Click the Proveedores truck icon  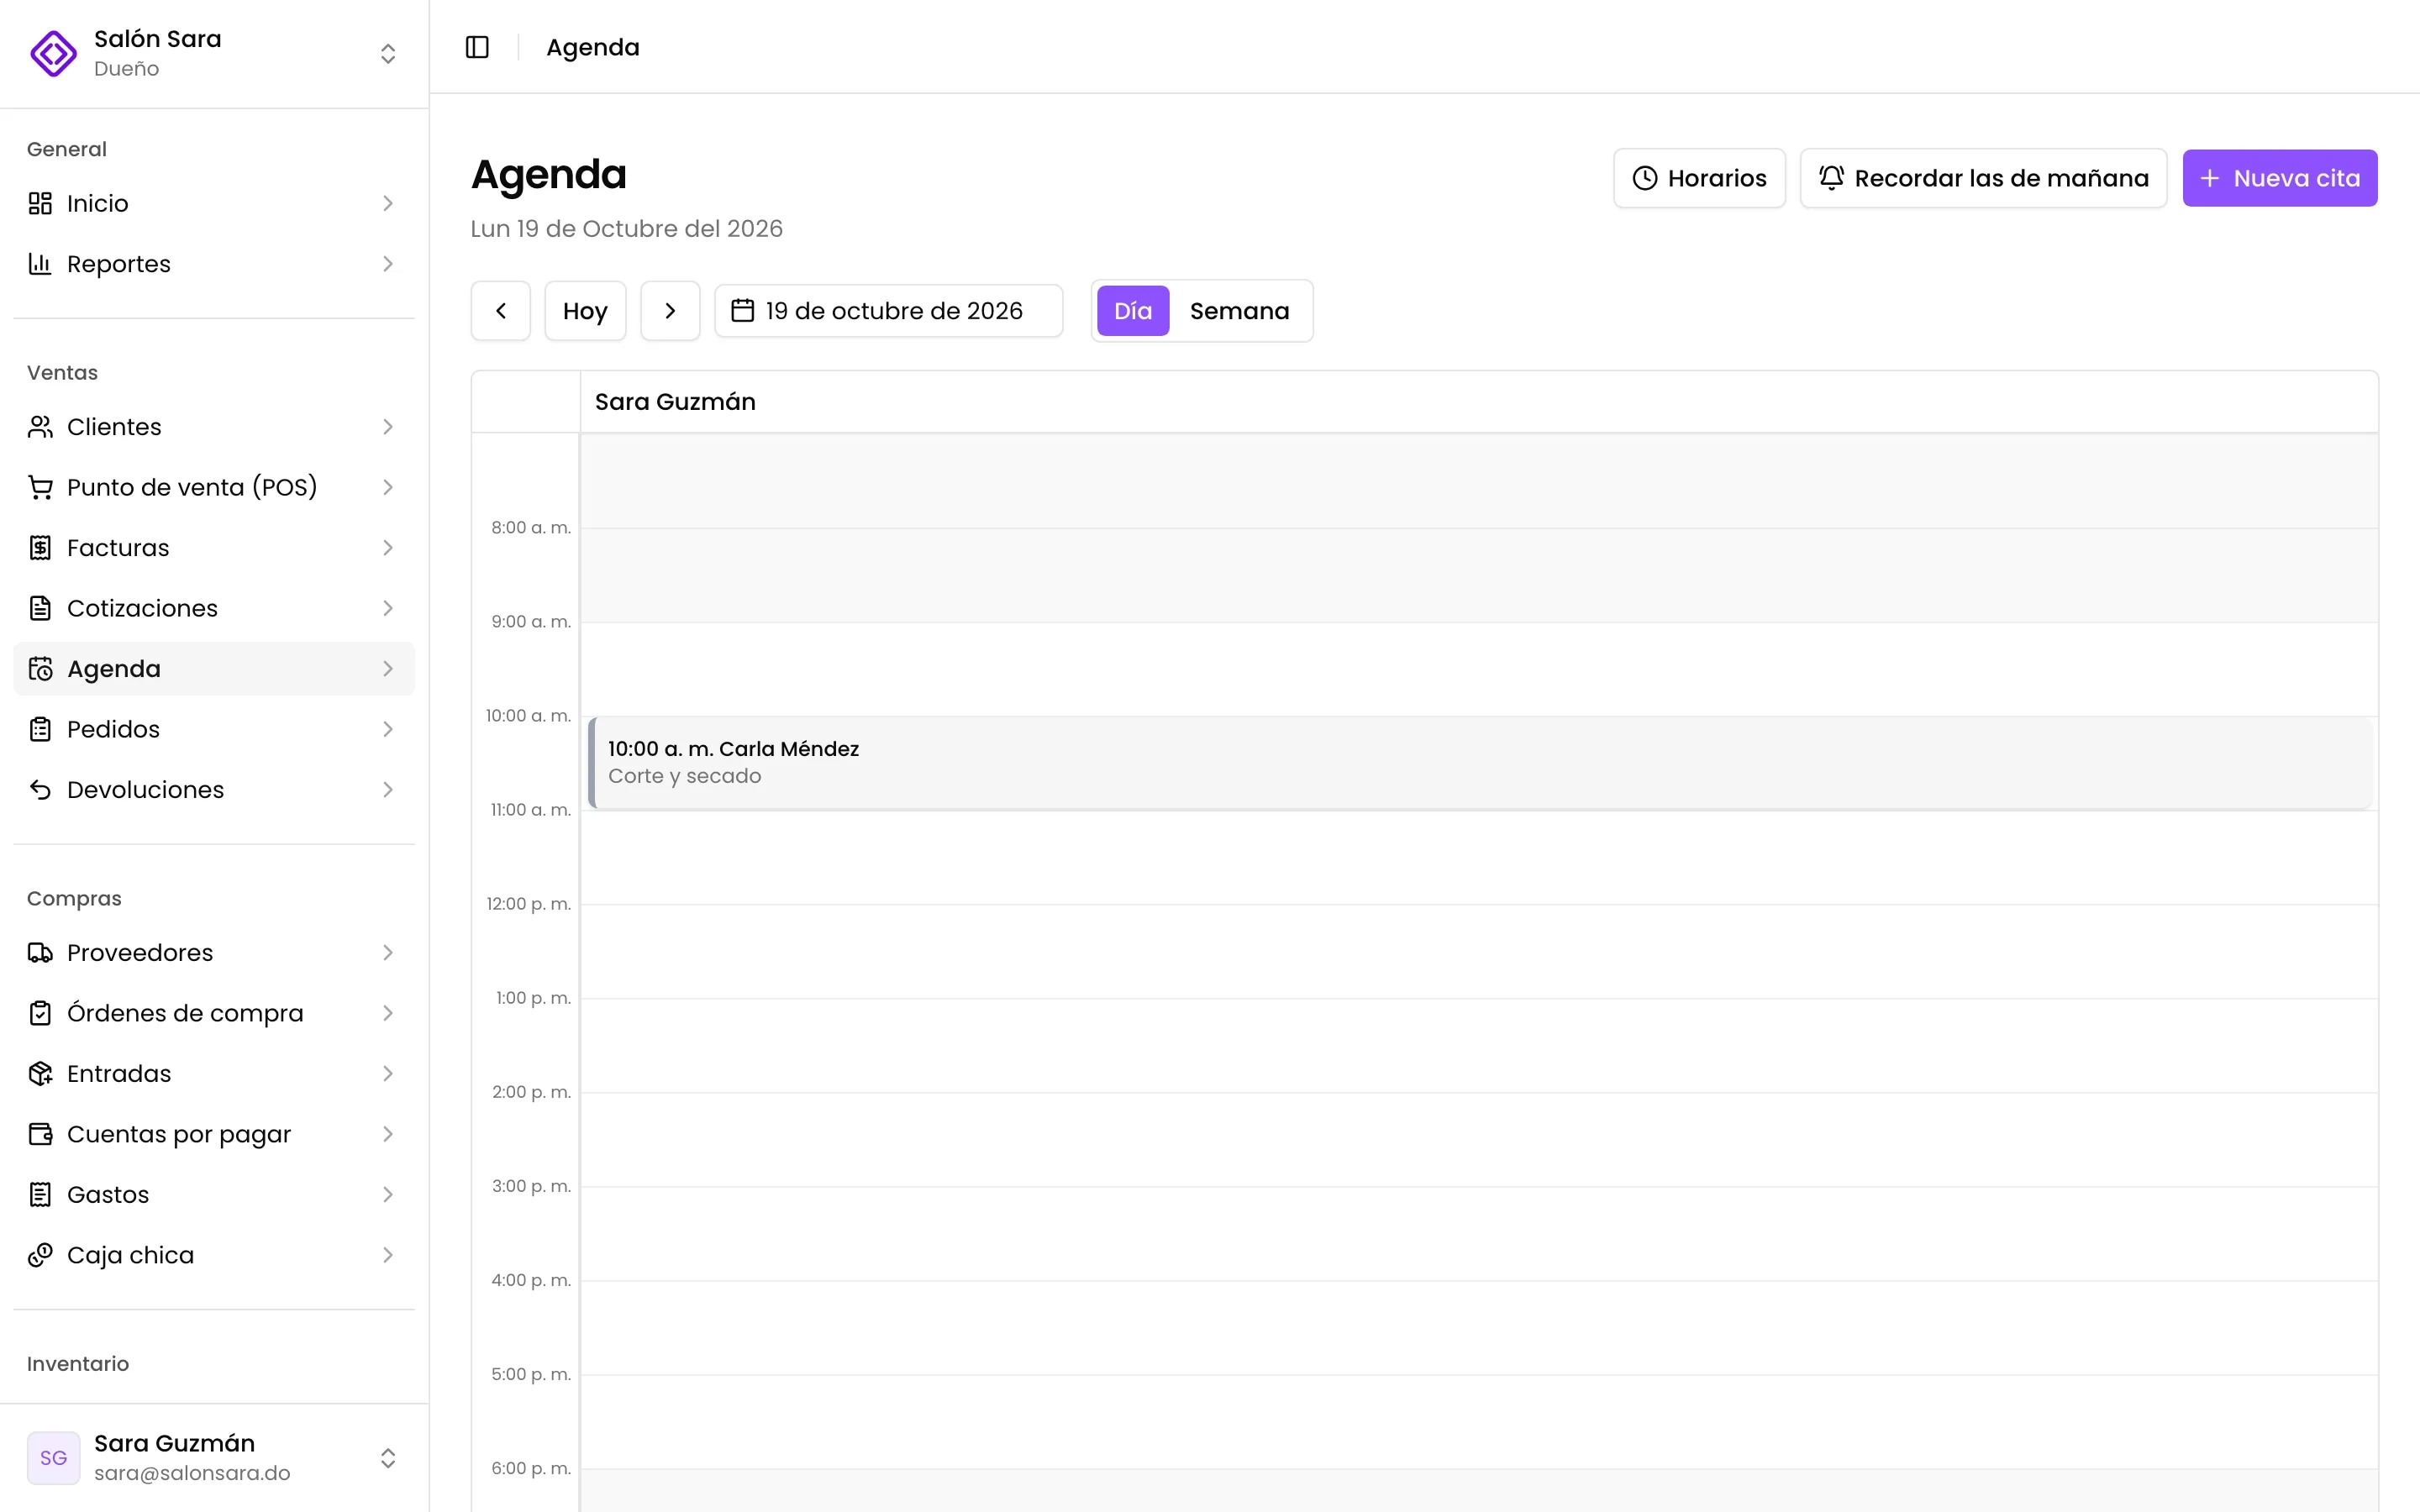click(40, 953)
